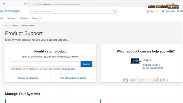This screenshot has height=103, width=183.
Task: Click the Contact Us link
Action: point(170,11)
